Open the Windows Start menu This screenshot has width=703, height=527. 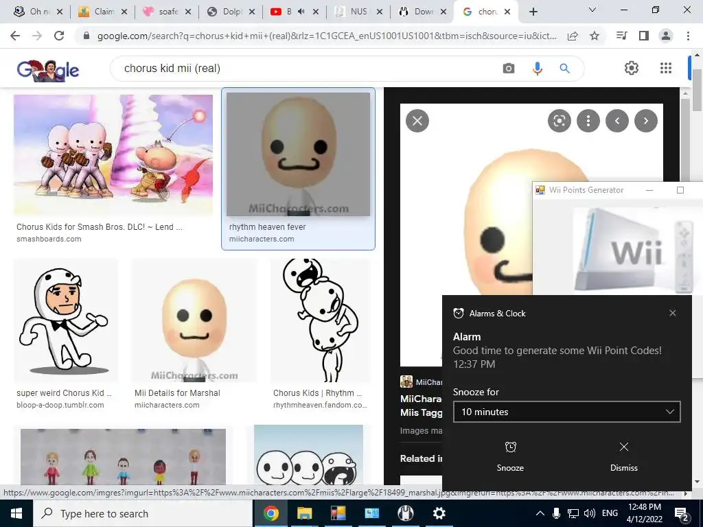pos(16,513)
